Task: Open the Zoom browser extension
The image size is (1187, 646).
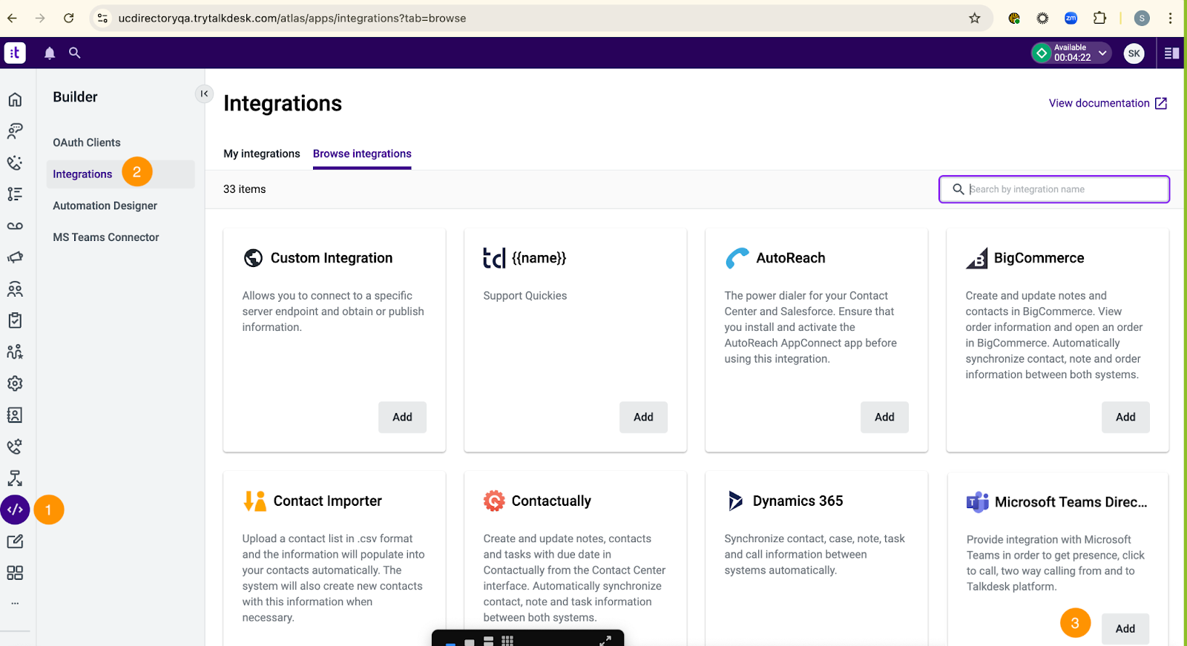Action: (x=1071, y=18)
